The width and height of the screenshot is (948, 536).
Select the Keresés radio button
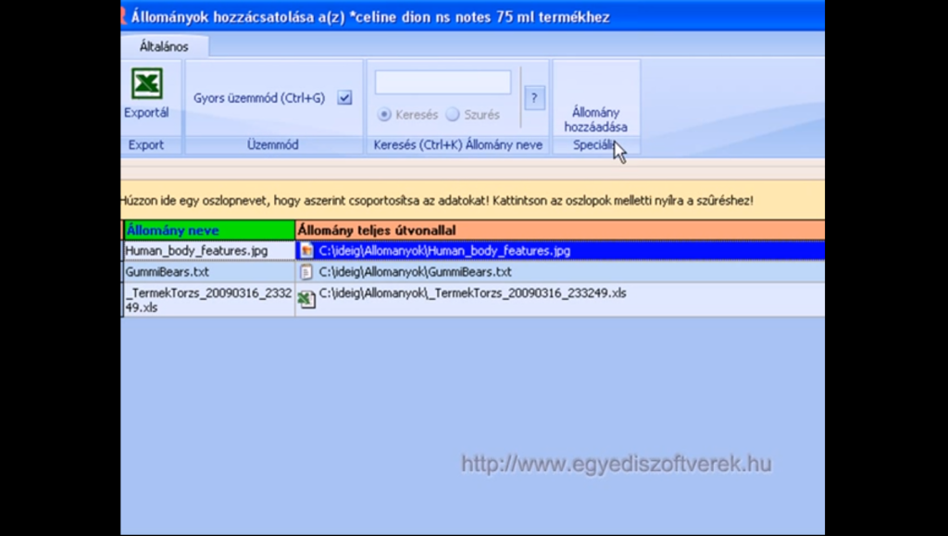[383, 115]
